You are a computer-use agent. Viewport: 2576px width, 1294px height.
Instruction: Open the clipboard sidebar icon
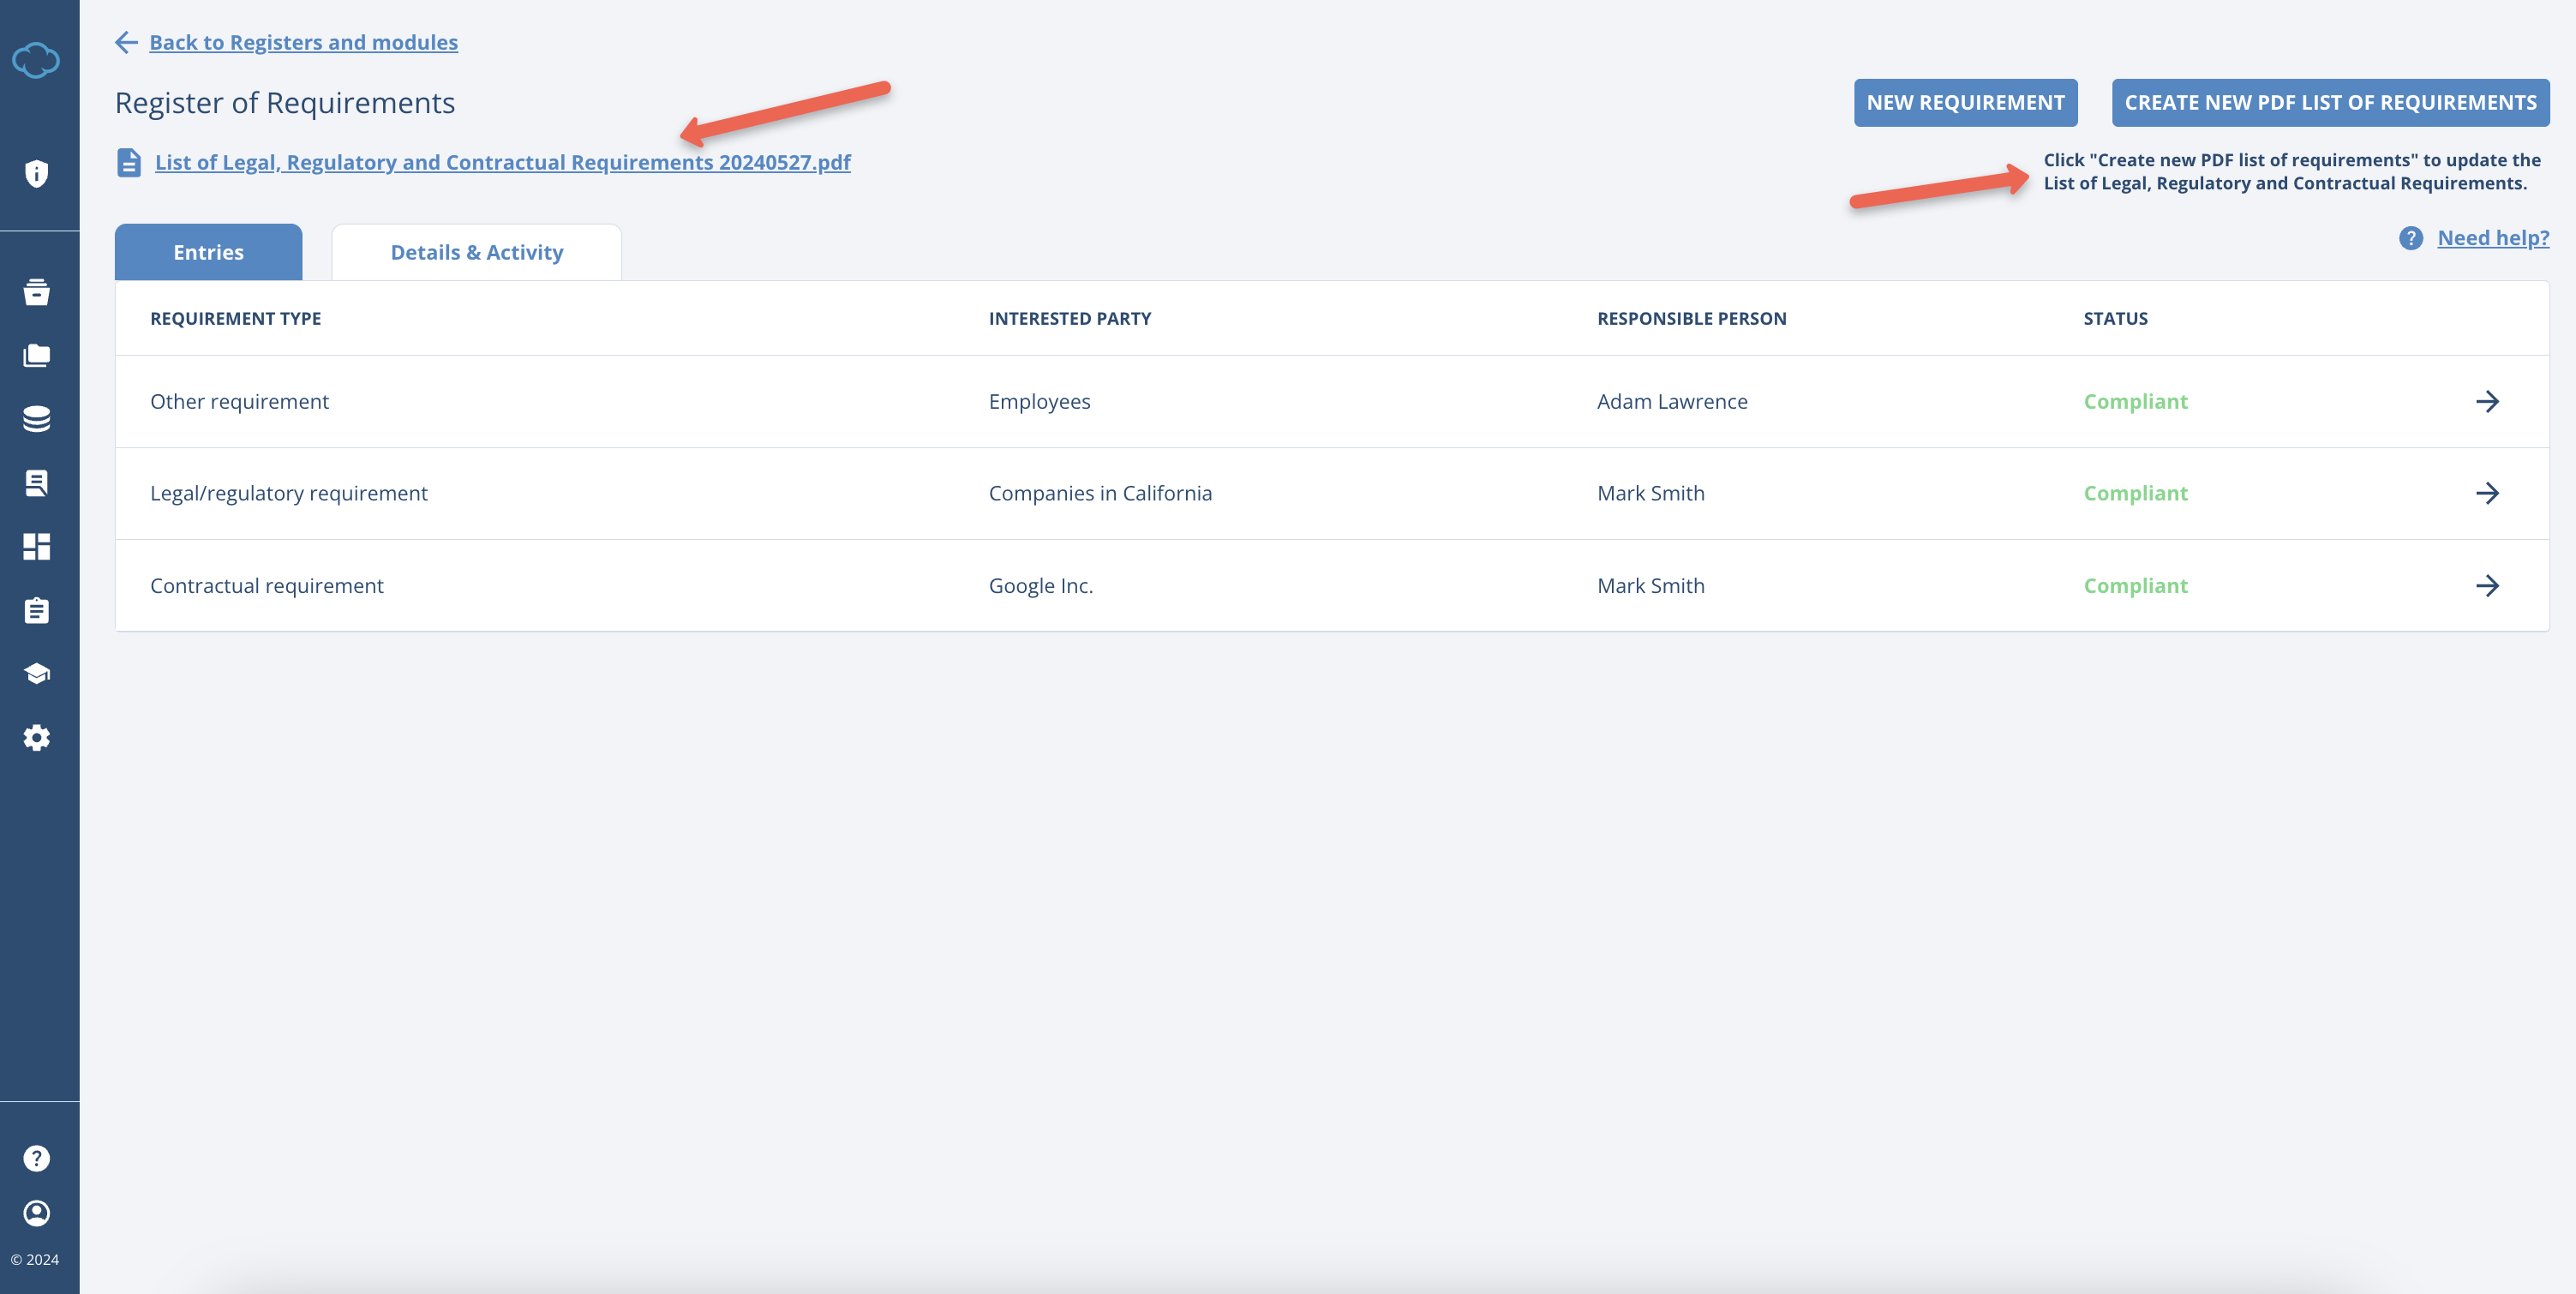pos(36,610)
